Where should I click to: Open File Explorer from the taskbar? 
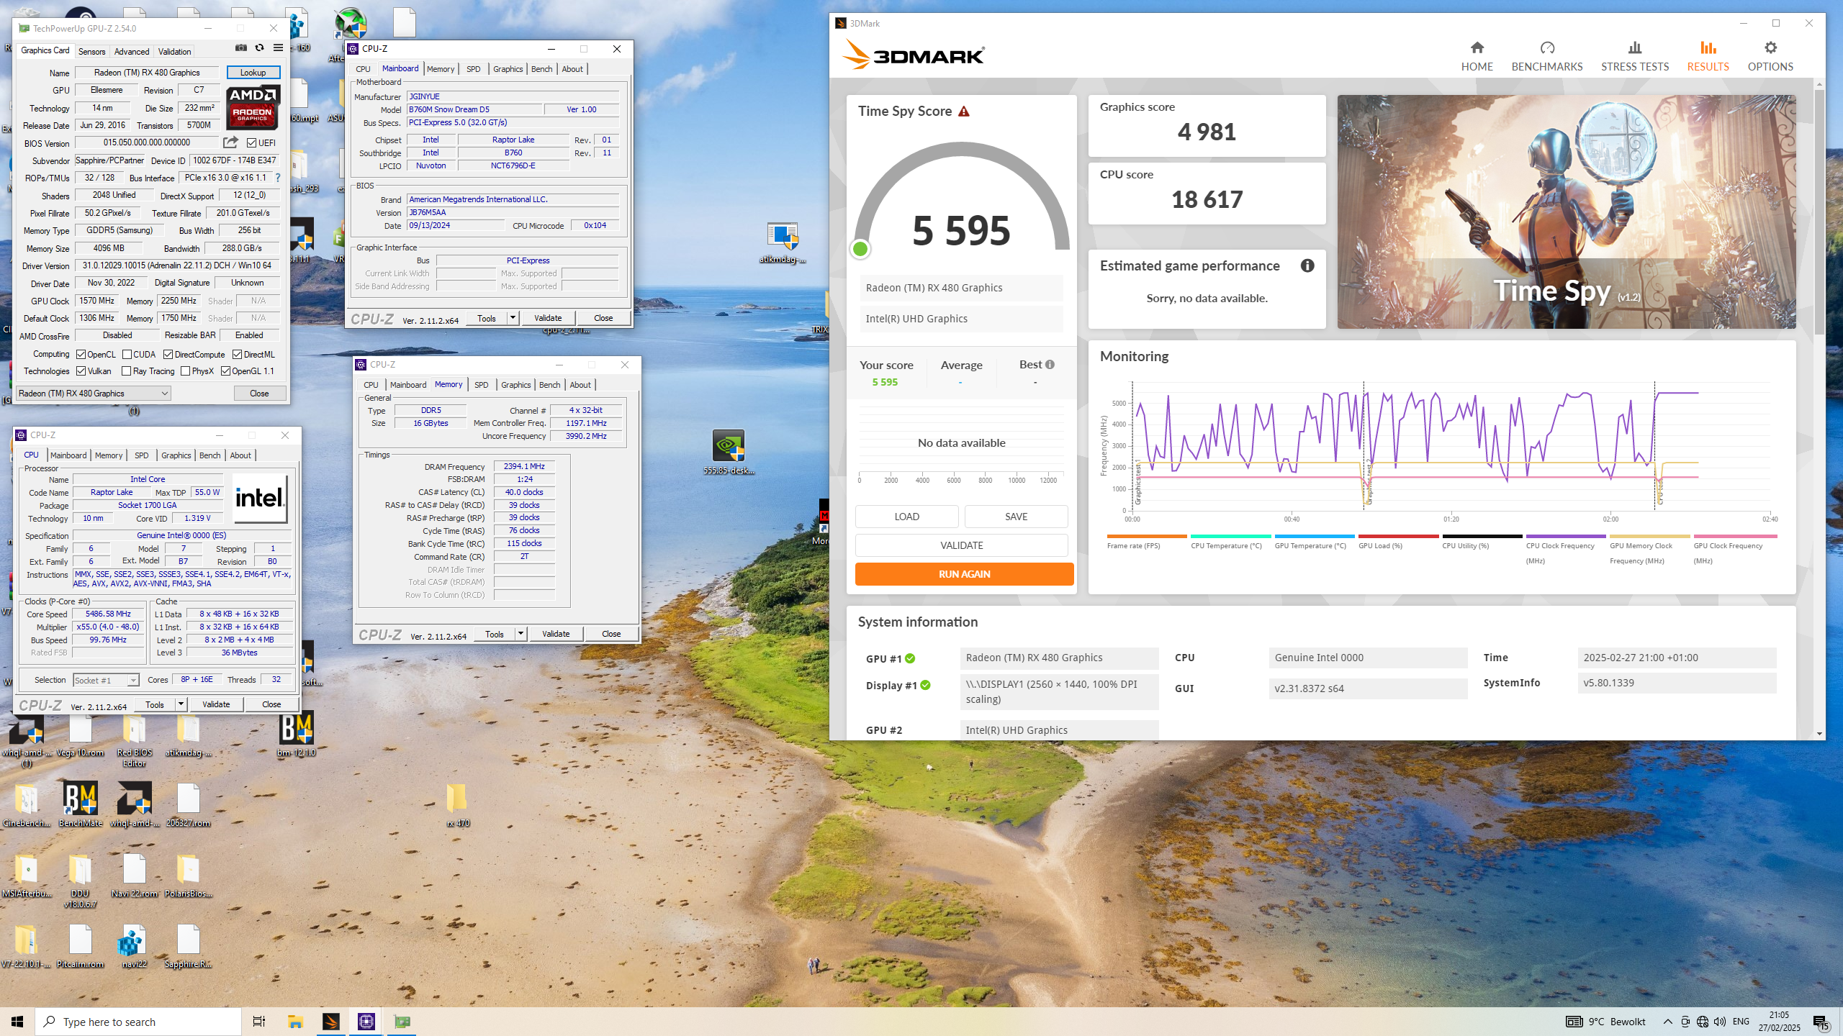(295, 1022)
